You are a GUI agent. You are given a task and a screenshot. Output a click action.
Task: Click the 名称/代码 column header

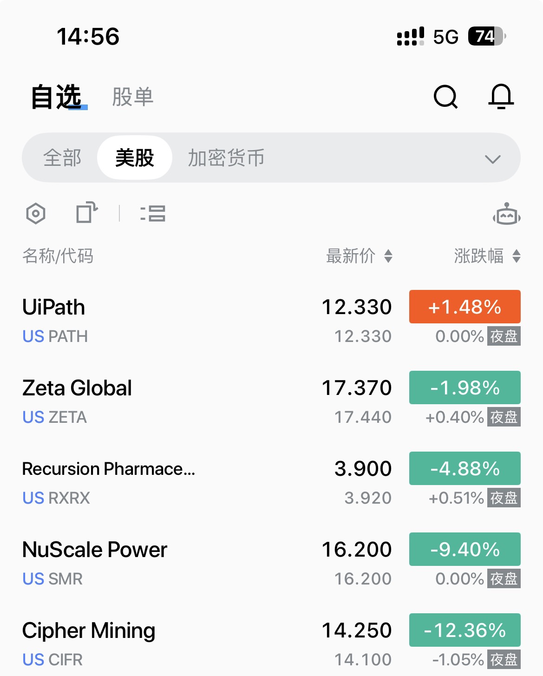(x=58, y=256)
